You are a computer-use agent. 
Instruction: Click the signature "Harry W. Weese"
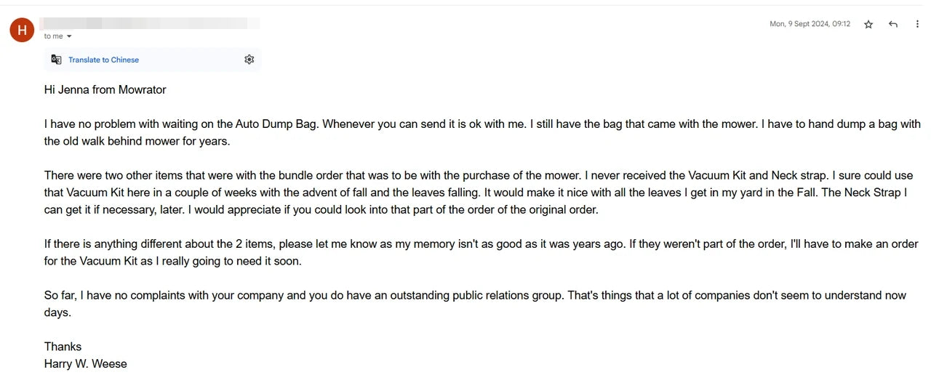pyautogui.click(x=85, y=363)
